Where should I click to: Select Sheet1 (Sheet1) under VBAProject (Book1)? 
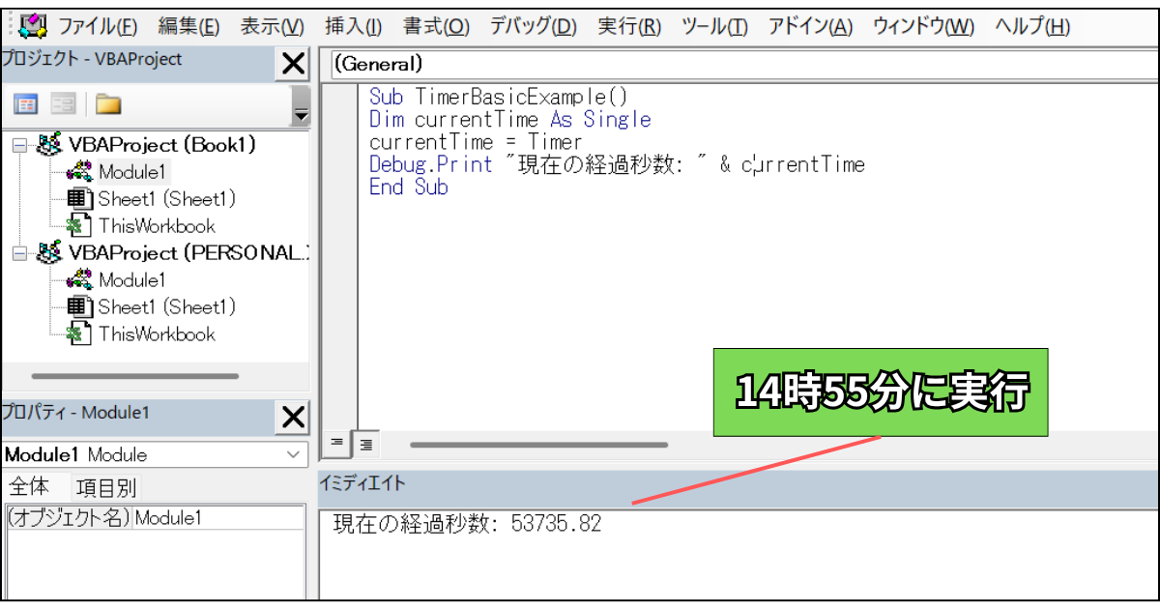click(167, 199)
